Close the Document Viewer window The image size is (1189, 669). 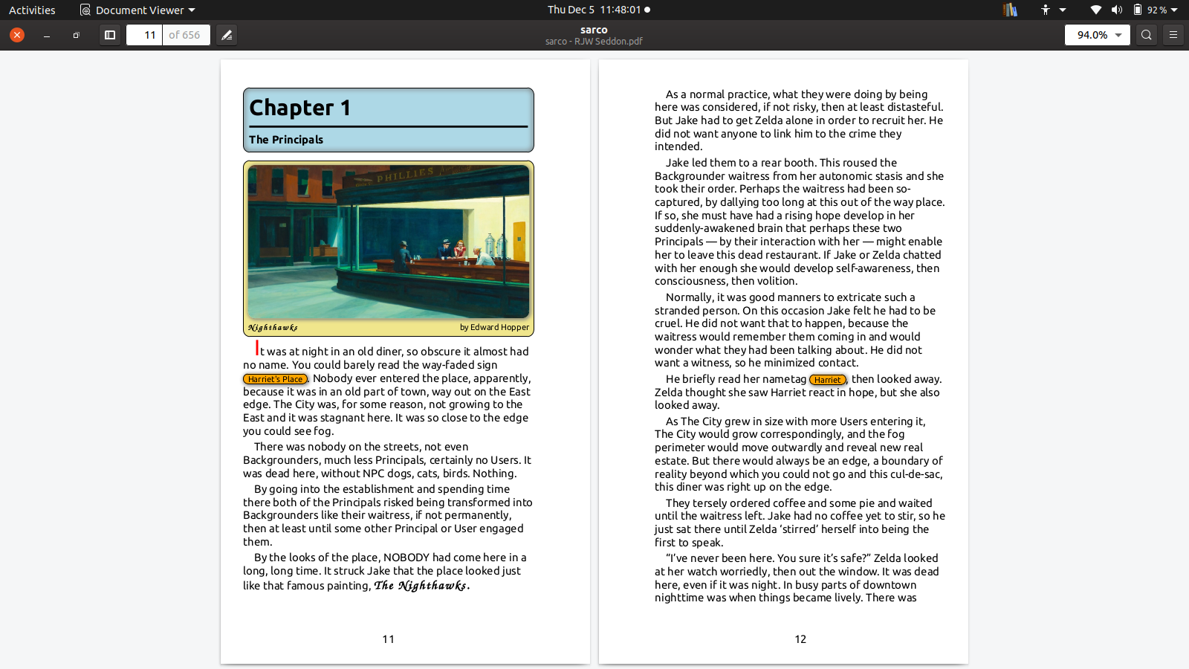pos(17,35)
